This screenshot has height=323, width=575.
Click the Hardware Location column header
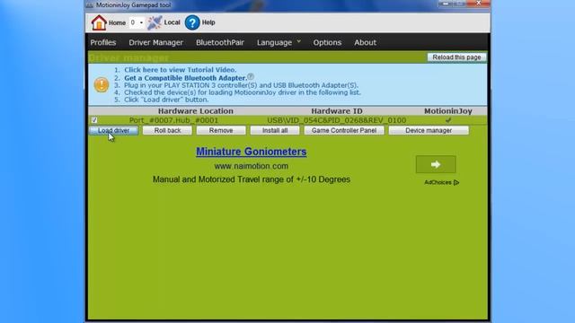[196, 111]
